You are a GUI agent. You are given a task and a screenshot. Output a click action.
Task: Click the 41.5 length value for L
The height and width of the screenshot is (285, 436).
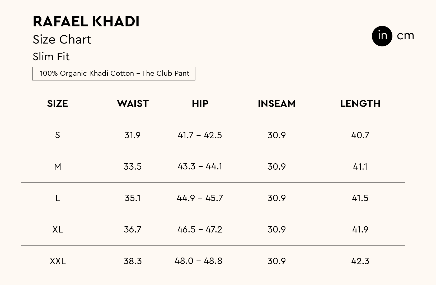360,198
